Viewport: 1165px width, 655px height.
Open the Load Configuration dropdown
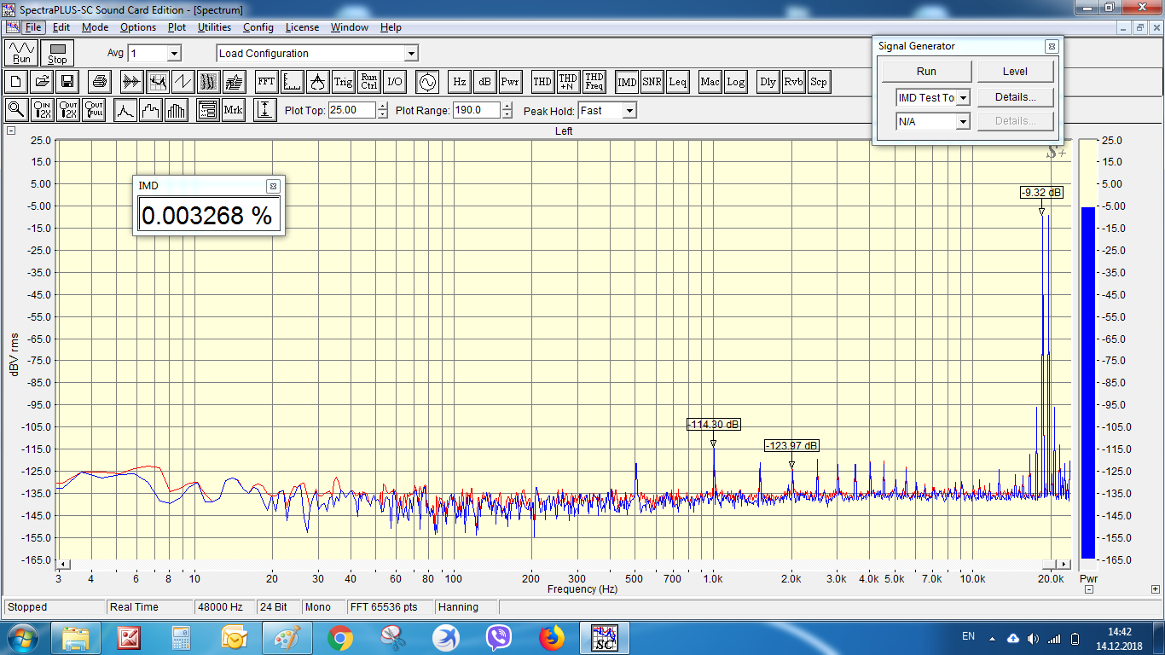pos(410,54)
